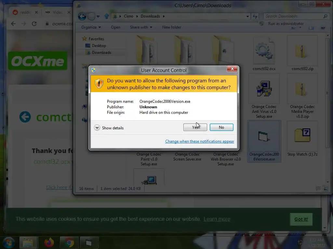Click the Windows Start button
This screenshot has height=249, width=333.
coord(8,243)
